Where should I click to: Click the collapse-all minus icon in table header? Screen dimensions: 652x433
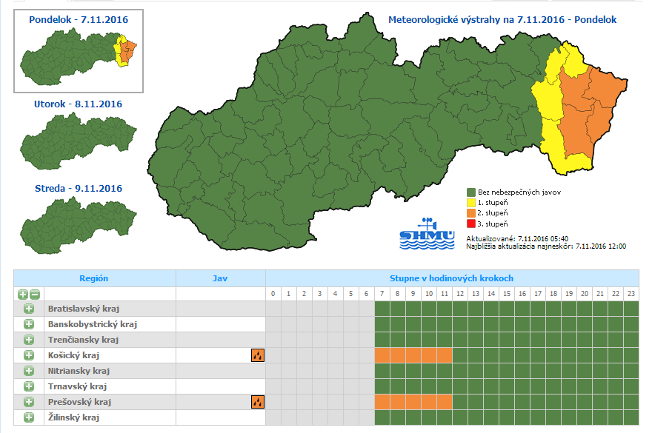pyautogui.click(x=34, y=294)
